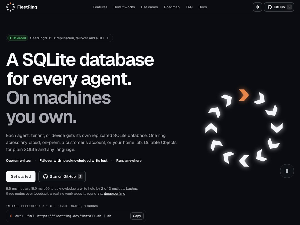Click the gray On machines heading
The width and height of the screenshot is (300, 225).
point(58,97)
